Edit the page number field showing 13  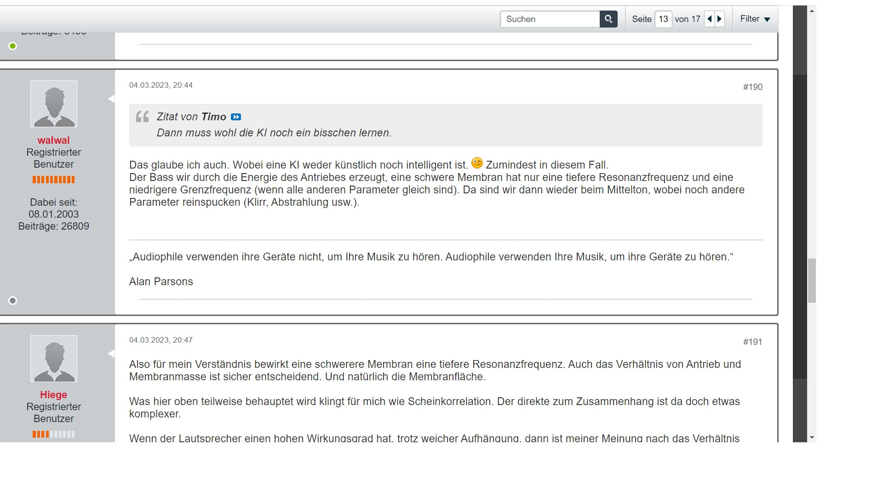coord(663,19)
